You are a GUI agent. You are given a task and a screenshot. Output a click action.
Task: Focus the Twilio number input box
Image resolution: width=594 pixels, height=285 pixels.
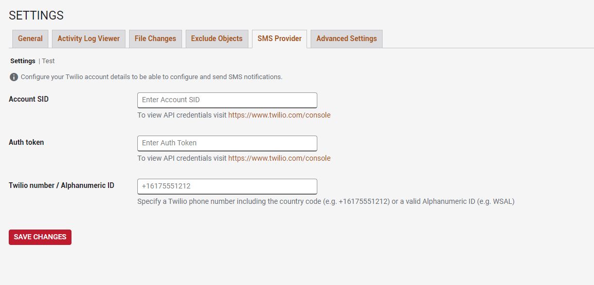[227, 186]
